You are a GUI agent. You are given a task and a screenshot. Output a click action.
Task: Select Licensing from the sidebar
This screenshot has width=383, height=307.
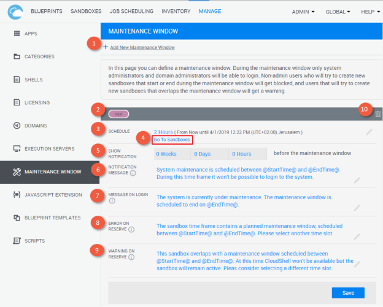tap(36, 102)
